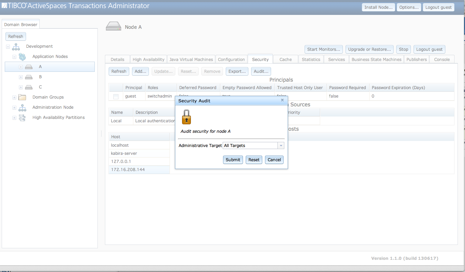Viewport: 465px width, 272px height.
Task: Switch to the High Availability tab
Action: [148, 59]
